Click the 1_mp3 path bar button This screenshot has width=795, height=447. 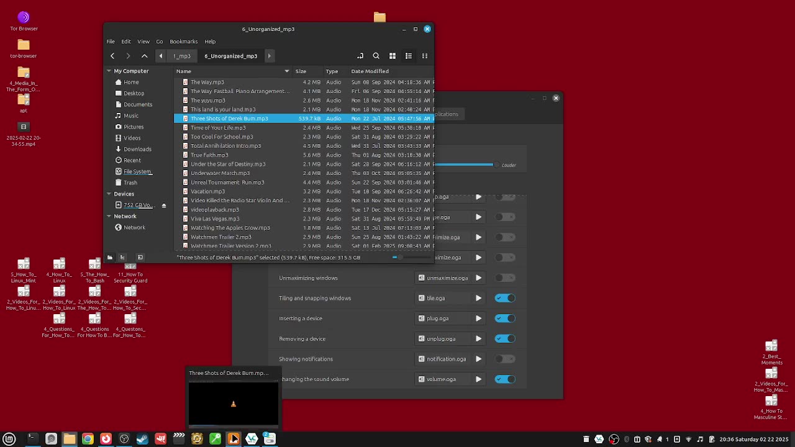pos(182,56)
